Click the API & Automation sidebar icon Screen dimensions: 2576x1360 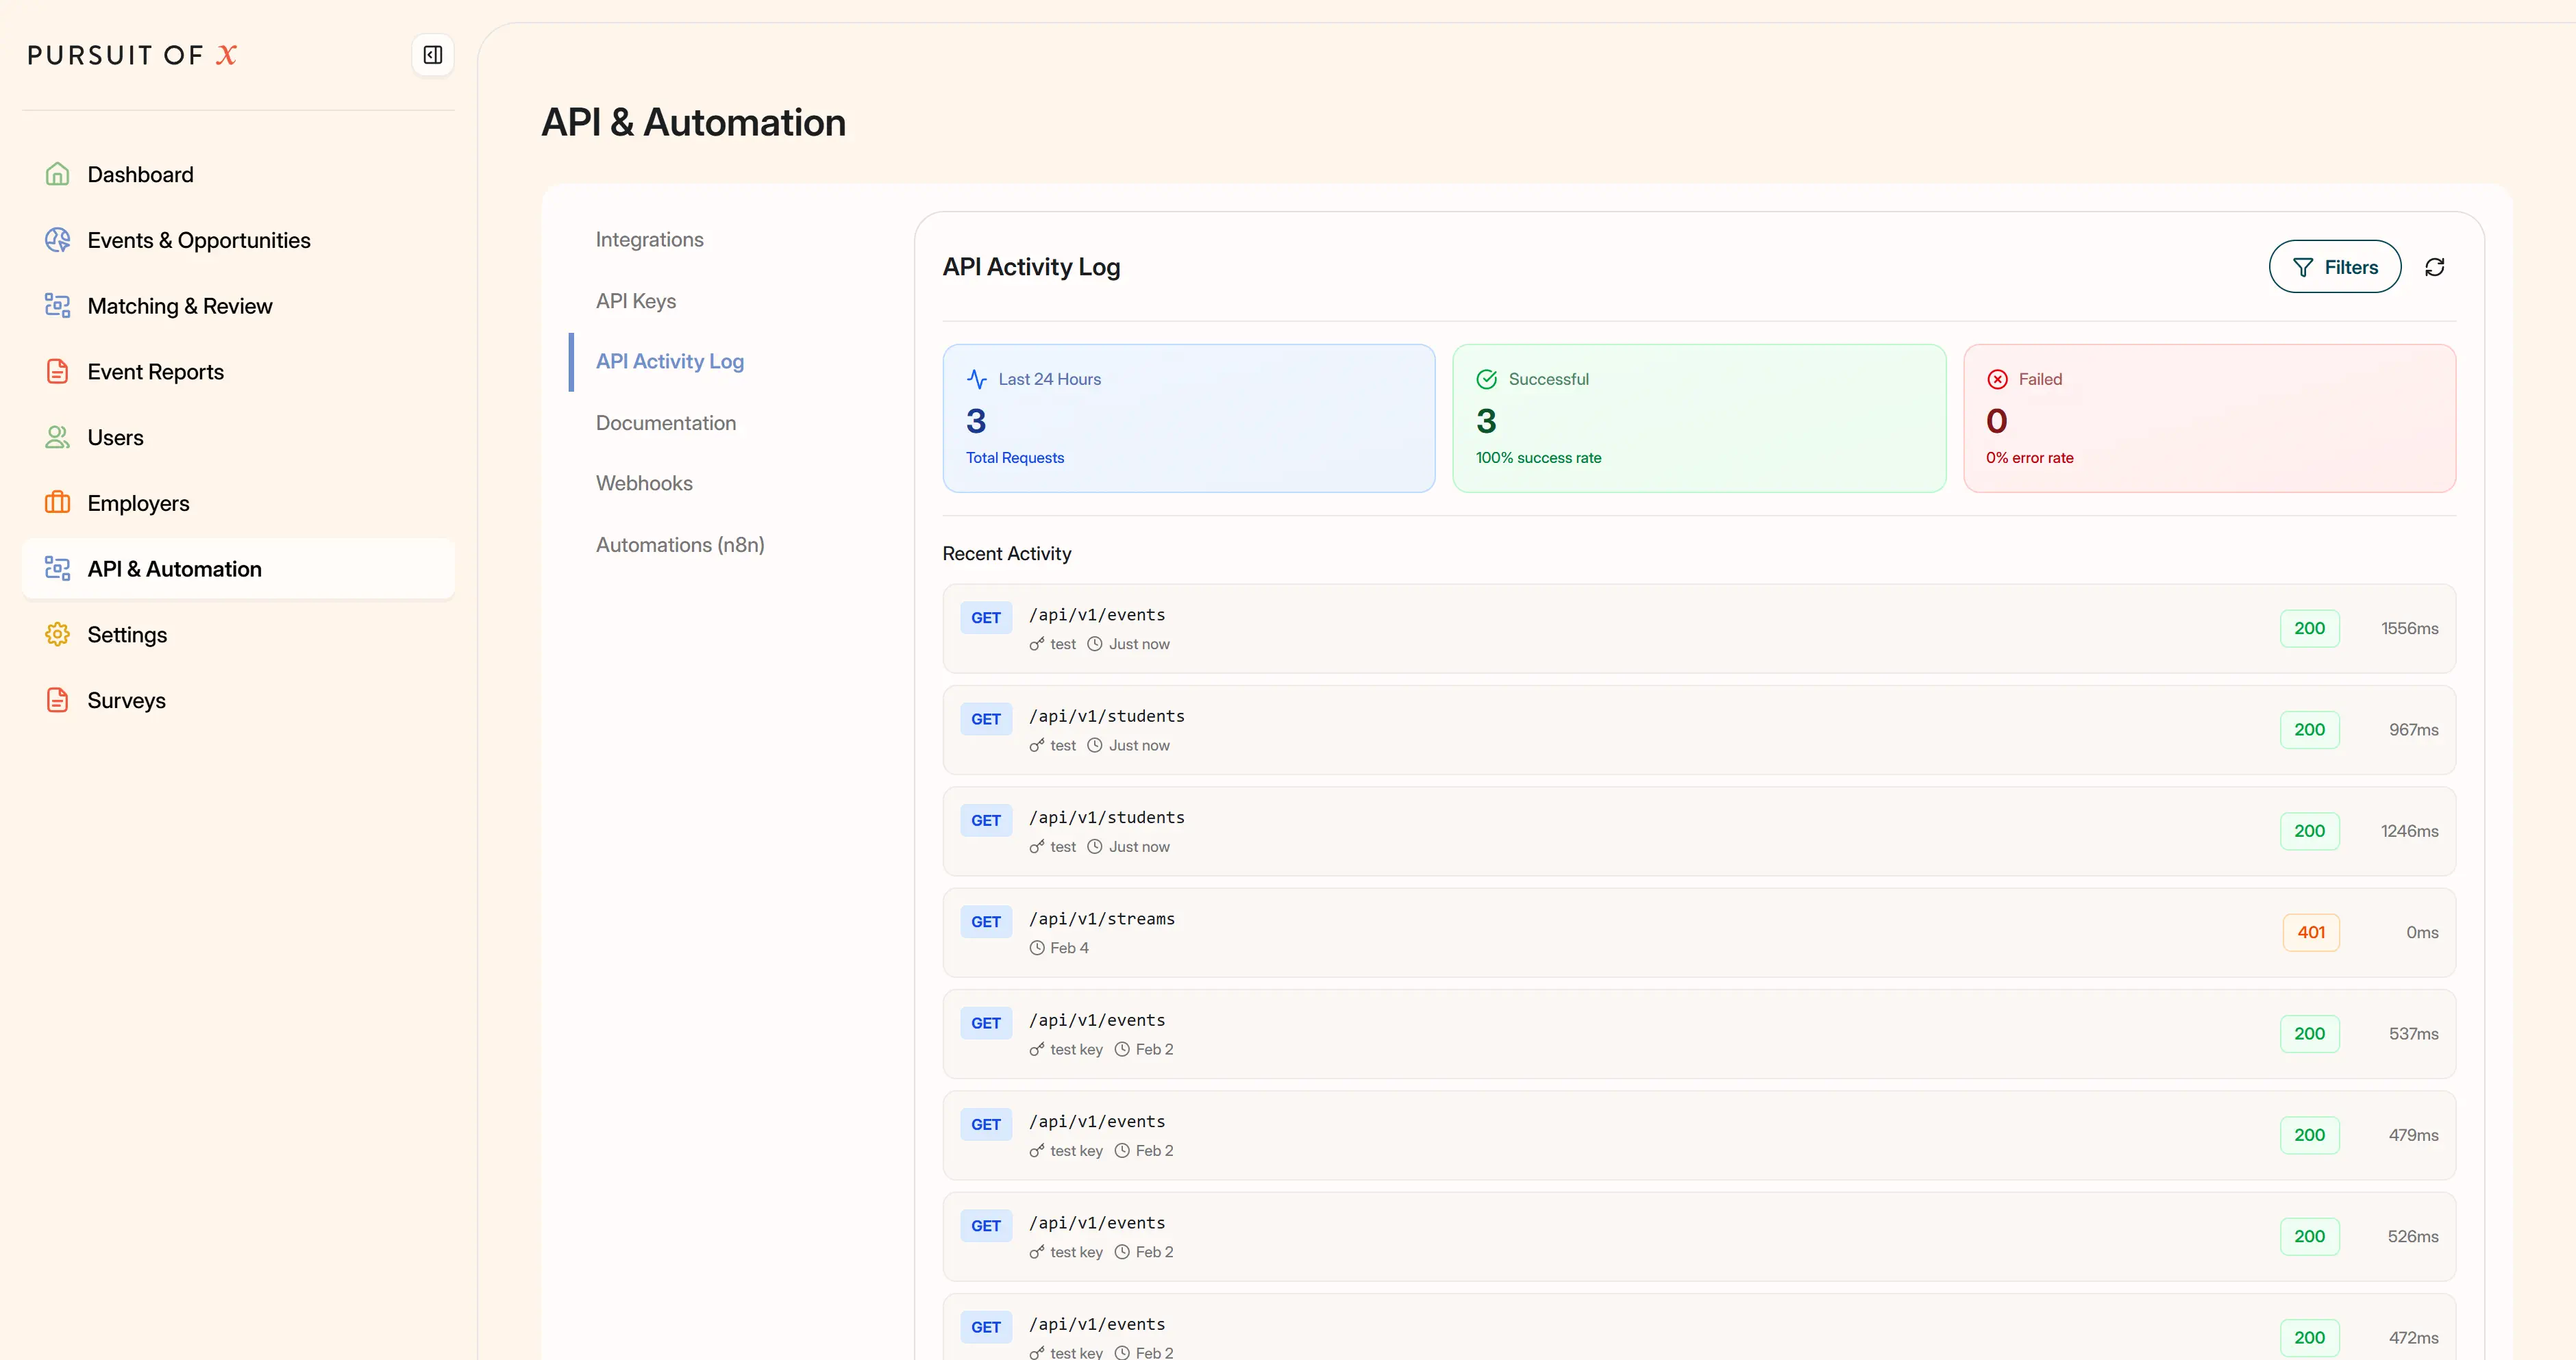(58, 568)
